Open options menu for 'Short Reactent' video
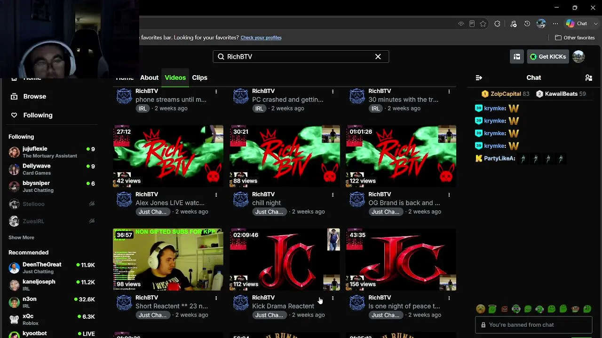Screen dimensions: 602x338 [216, 298]
